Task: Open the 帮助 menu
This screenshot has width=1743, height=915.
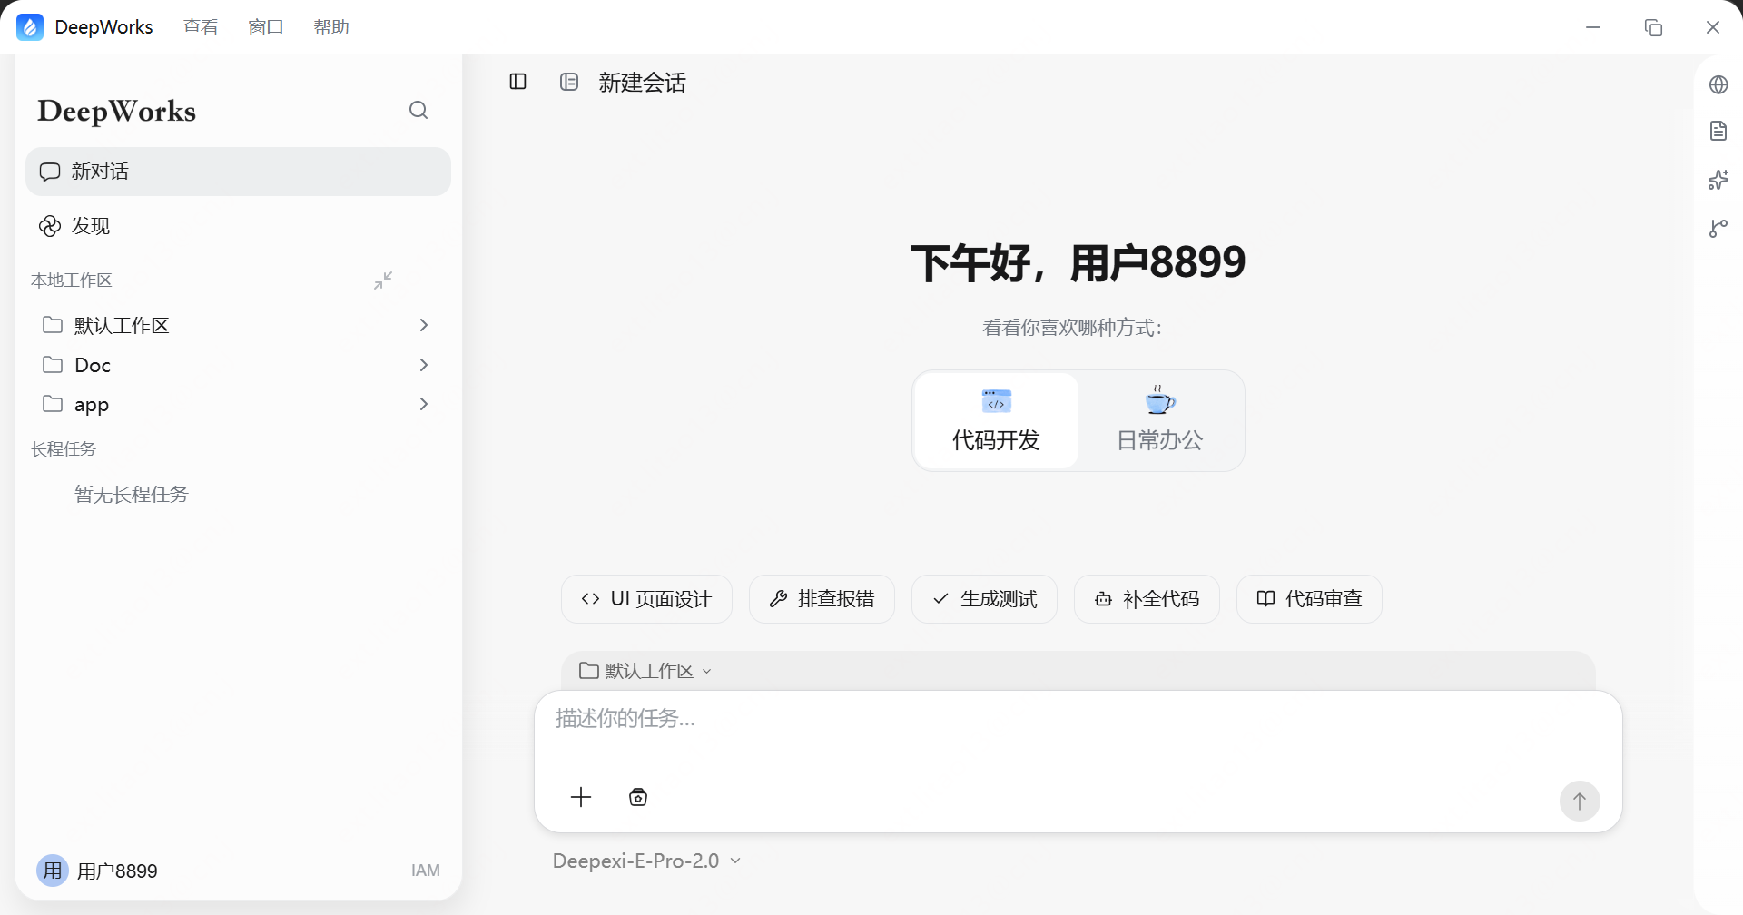Action: coord(331,27)
